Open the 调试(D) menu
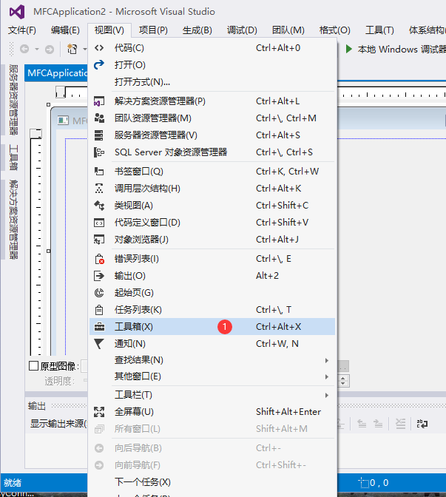Screen dimensions: 446x497 242,30
